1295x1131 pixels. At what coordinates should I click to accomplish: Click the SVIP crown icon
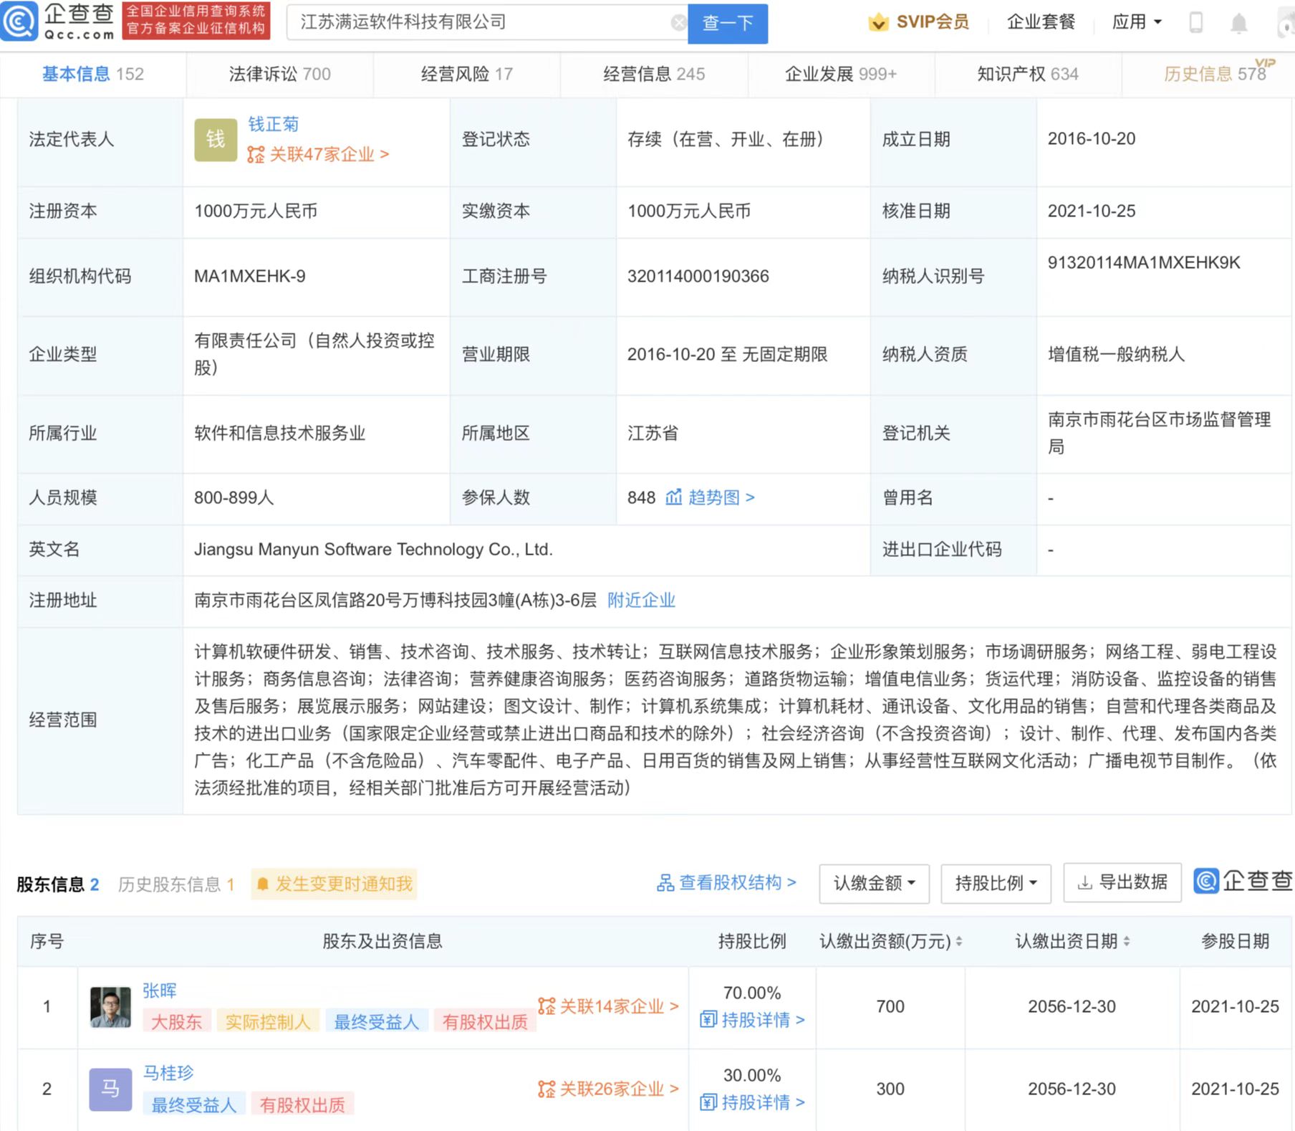(x=877, y=22)
